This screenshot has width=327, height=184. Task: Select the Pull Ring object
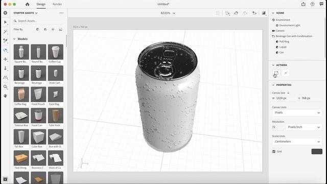point(284,42)
